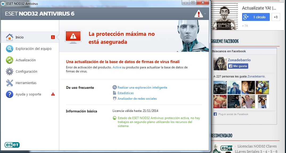Viewport: 286px width, 153px height.
Task: Click the red notification badge on Inicio
Action: (53, 37)
